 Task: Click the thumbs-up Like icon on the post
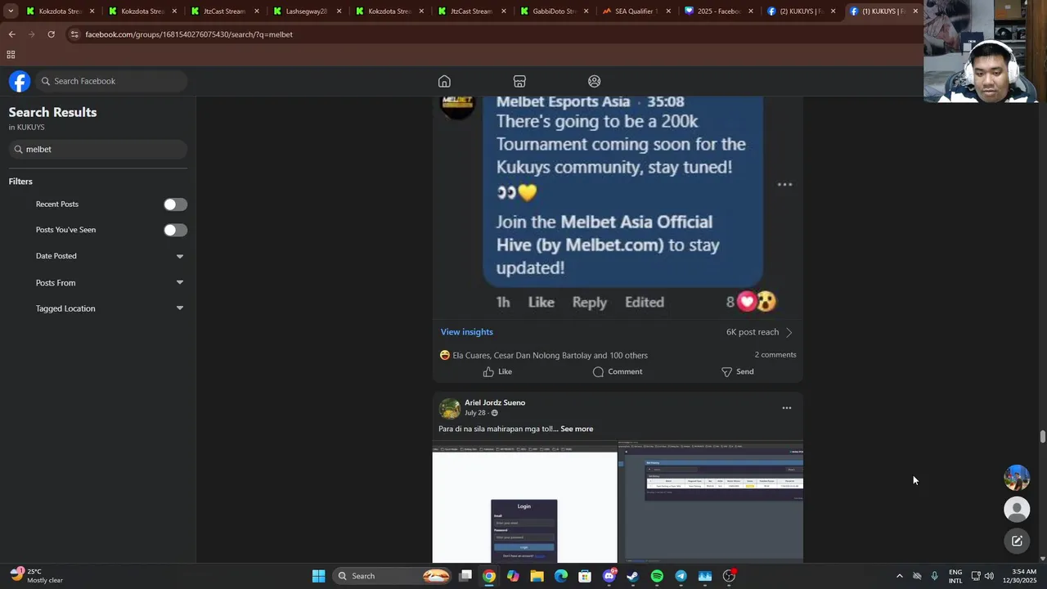click(x=488, y=371)
